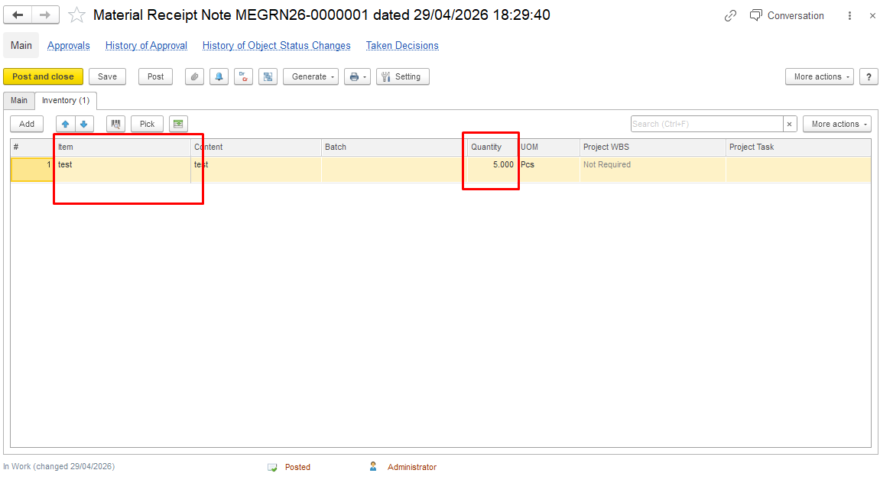Viewport: 893px width, 483px height.
Task: Select the Quantity cell 5.000
Action: [x=492, y=164]
